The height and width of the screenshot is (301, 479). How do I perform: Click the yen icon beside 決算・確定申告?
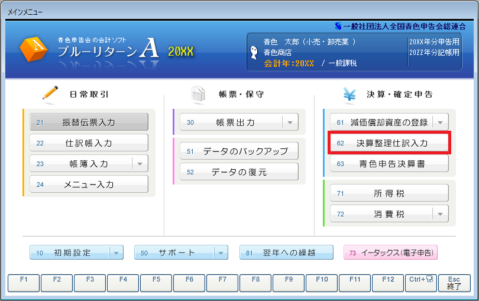[x=349, y=94]
